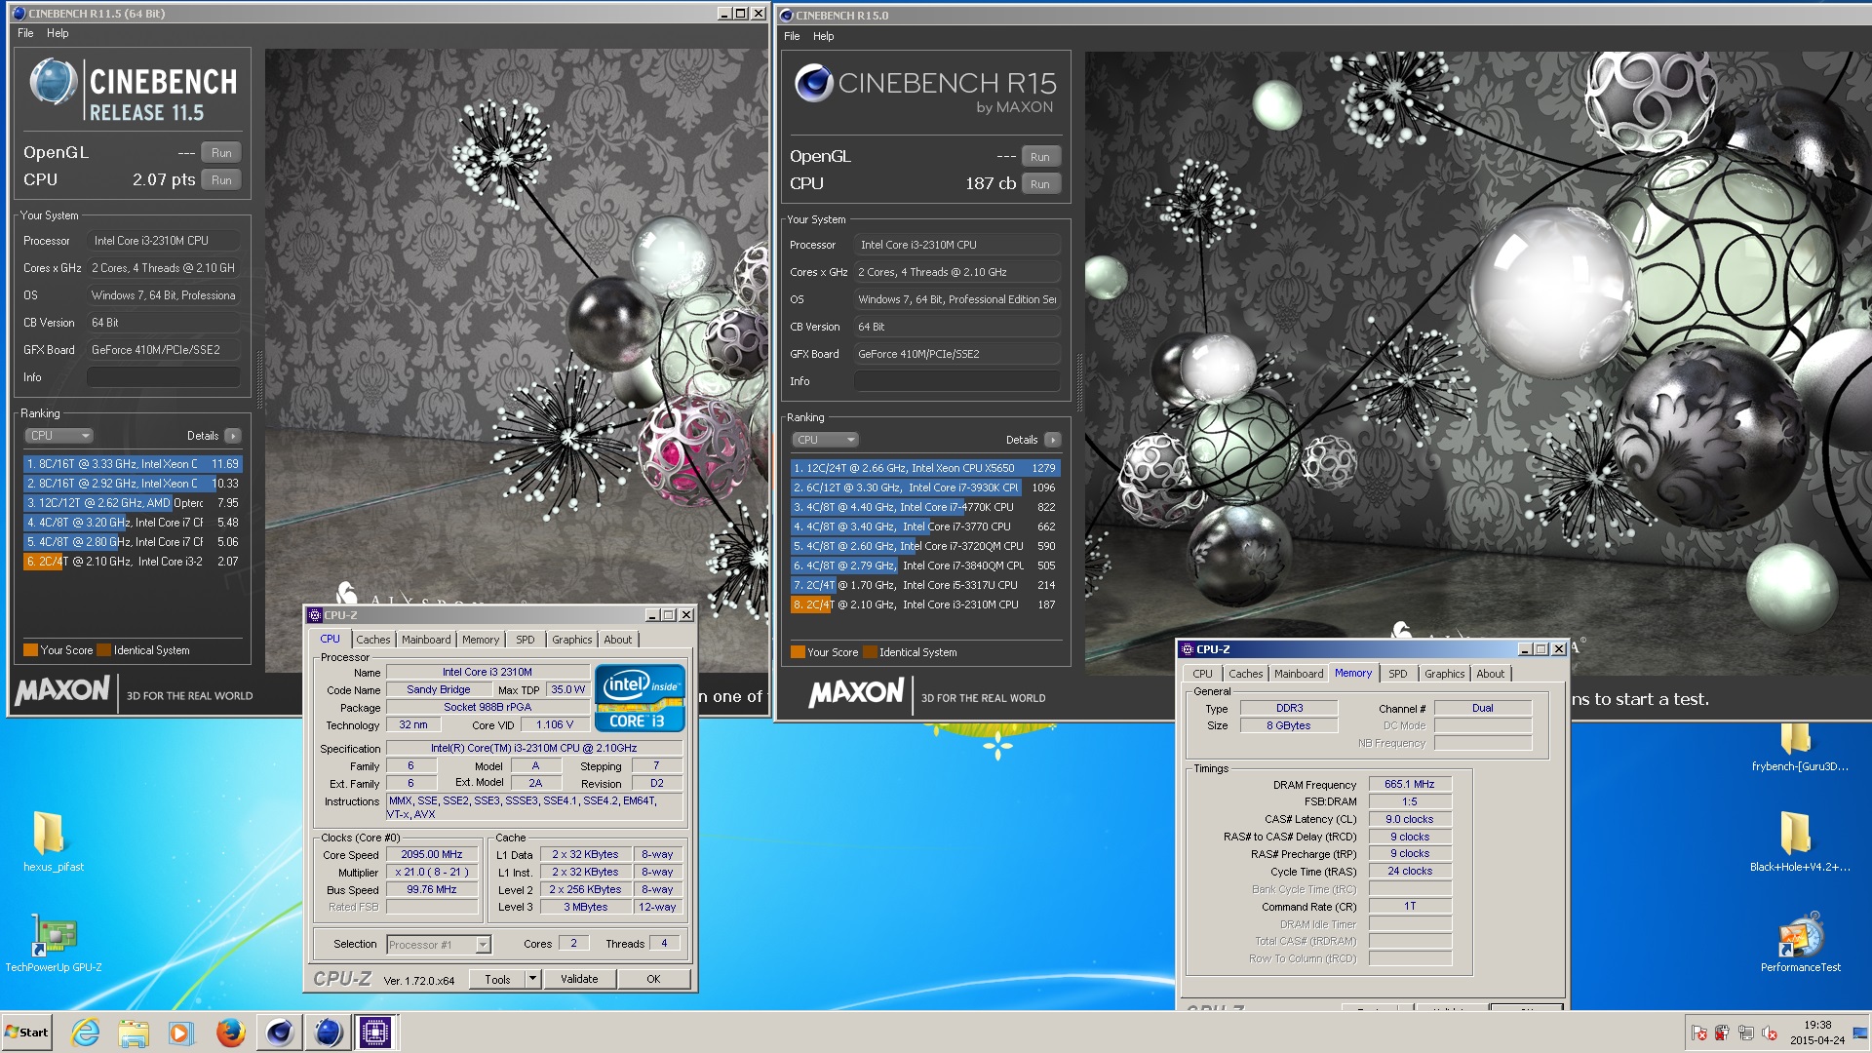Screen dimensions: 1872x1053
Task: Select Core i7-4770K 822 ranking row
Action: pos(925,507)
